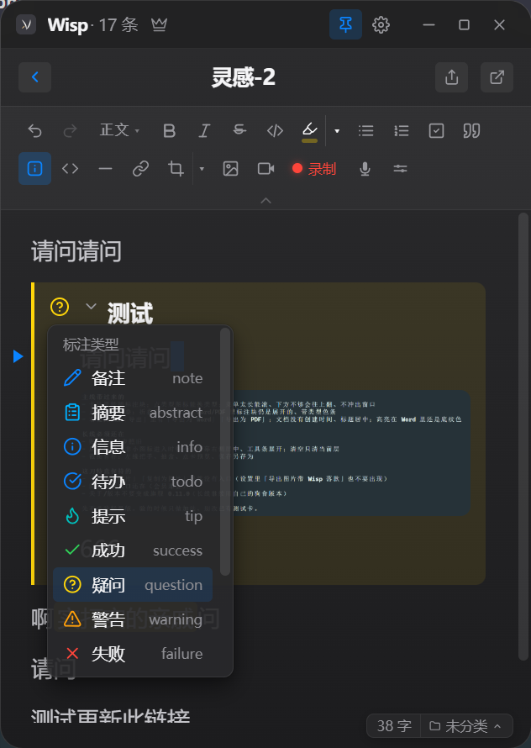Insert a bulleted list
Viewport: 531px width, 748px height.
tap(366, 130)
